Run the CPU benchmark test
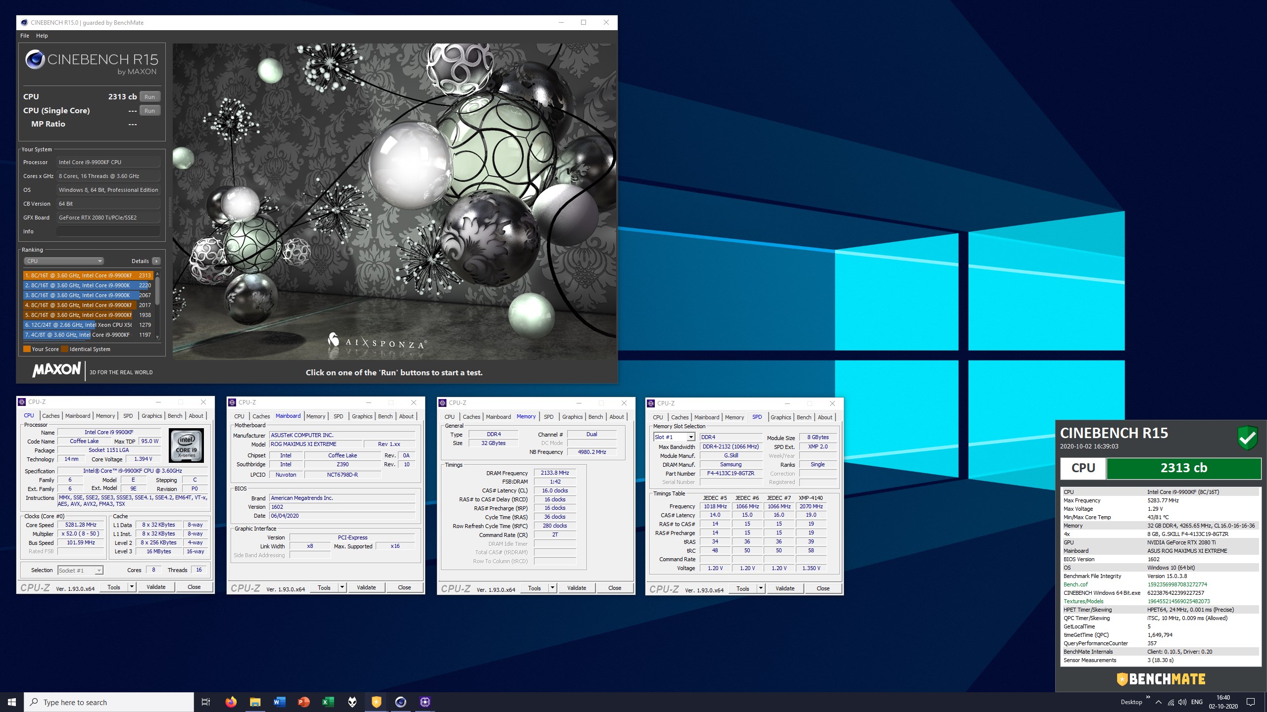 [150, 97]
